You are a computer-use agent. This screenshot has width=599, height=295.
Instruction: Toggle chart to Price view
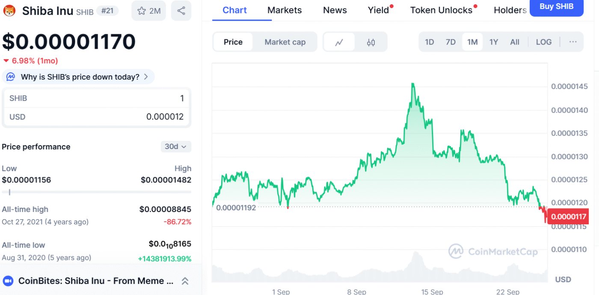pyautogui.click(x=233, y=42)
